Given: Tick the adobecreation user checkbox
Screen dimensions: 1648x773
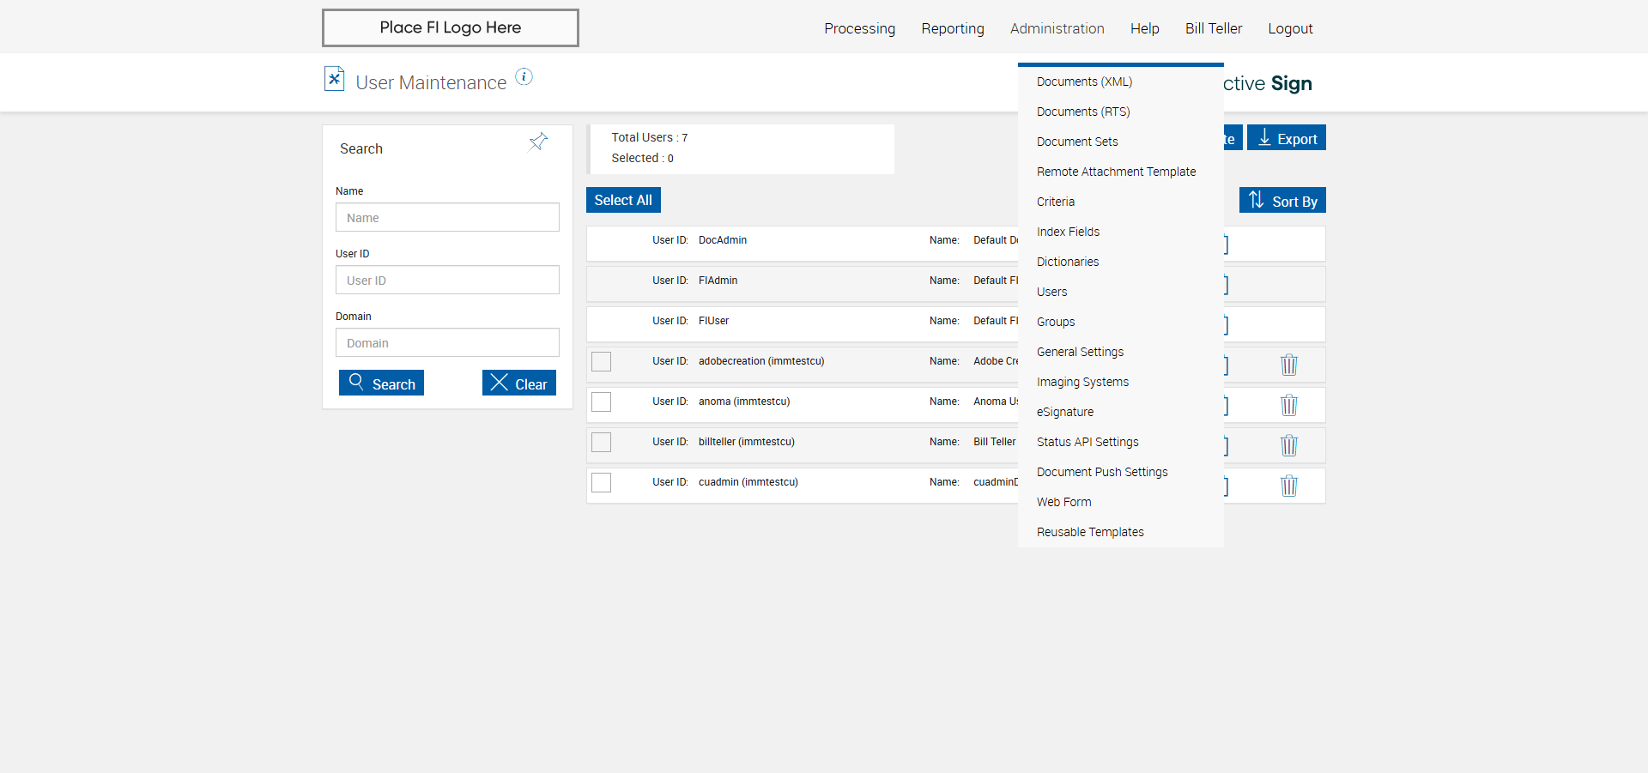Looking at the screenshot, I should pyautogui.click(x=602, y=361).
